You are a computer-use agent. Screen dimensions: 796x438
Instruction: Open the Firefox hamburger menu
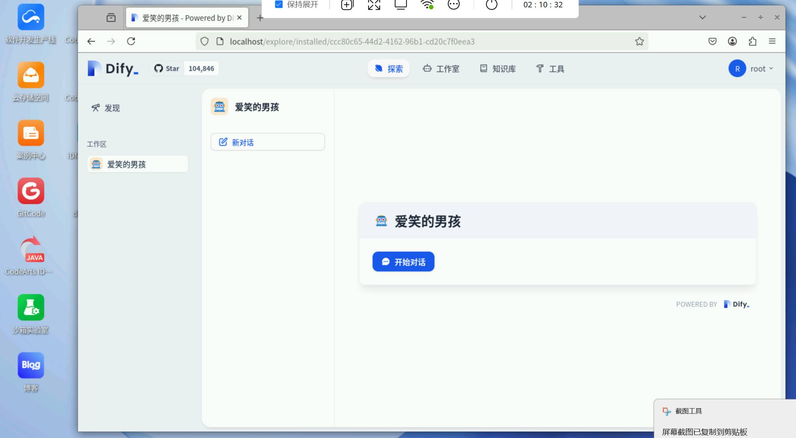(x=772, y=41)
